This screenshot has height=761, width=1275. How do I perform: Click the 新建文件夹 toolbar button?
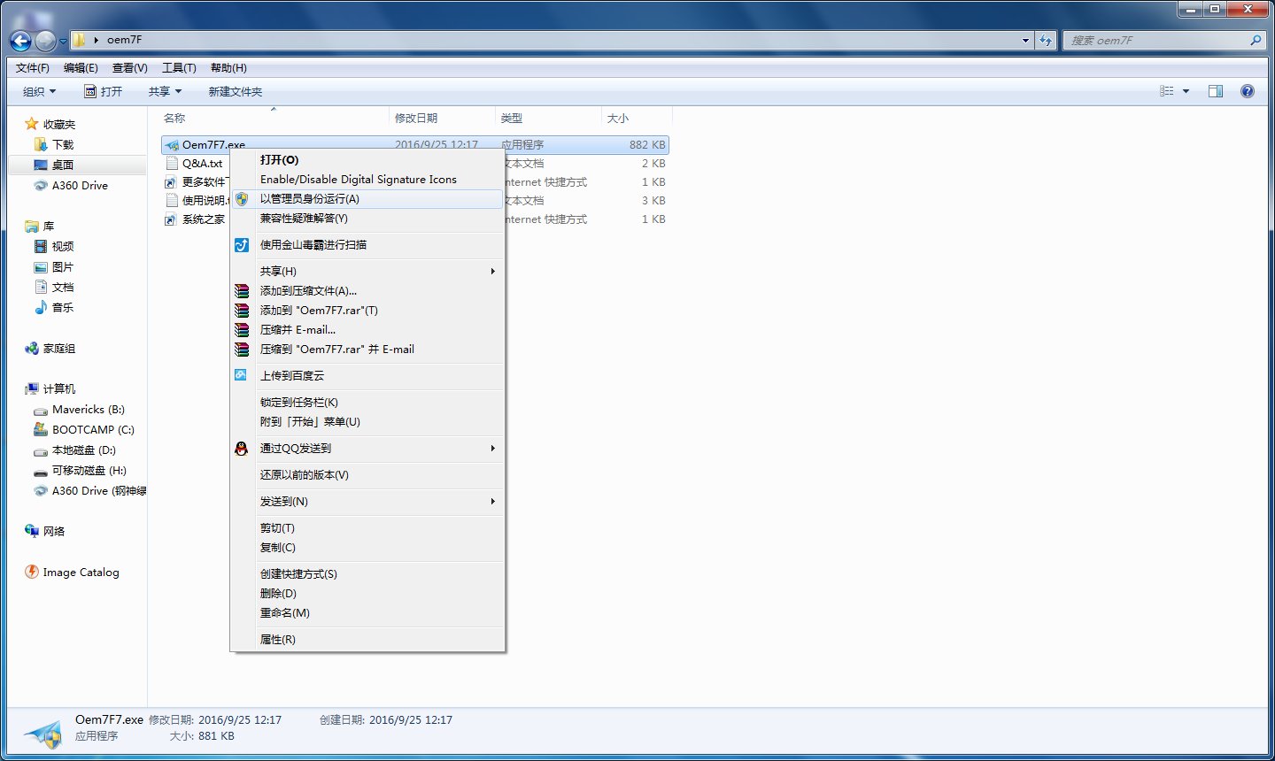click(x=235, y=91)
